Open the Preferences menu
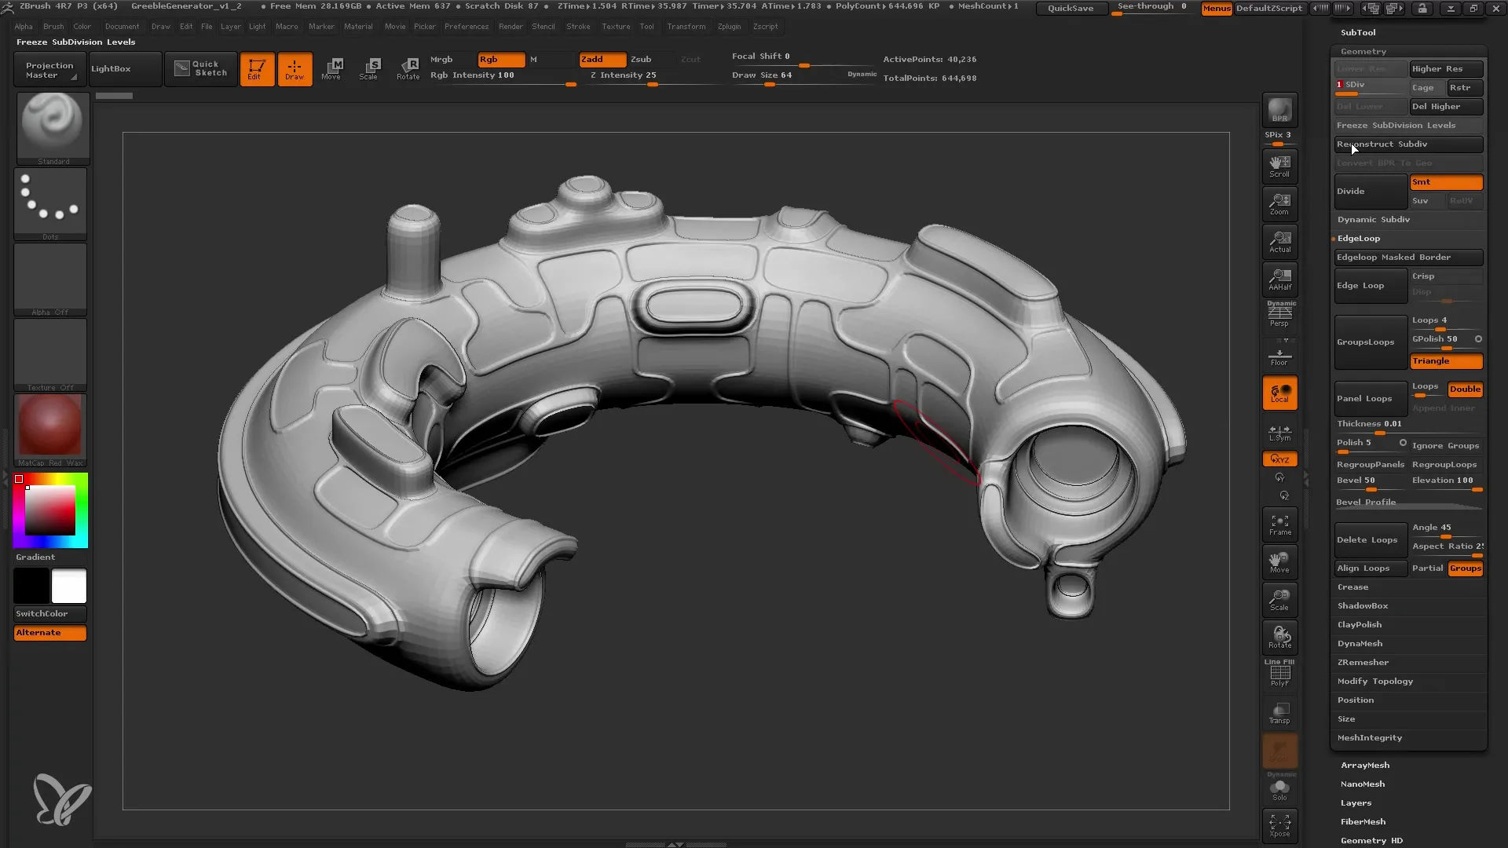1508x848 pixels. [x=467, y=27]
